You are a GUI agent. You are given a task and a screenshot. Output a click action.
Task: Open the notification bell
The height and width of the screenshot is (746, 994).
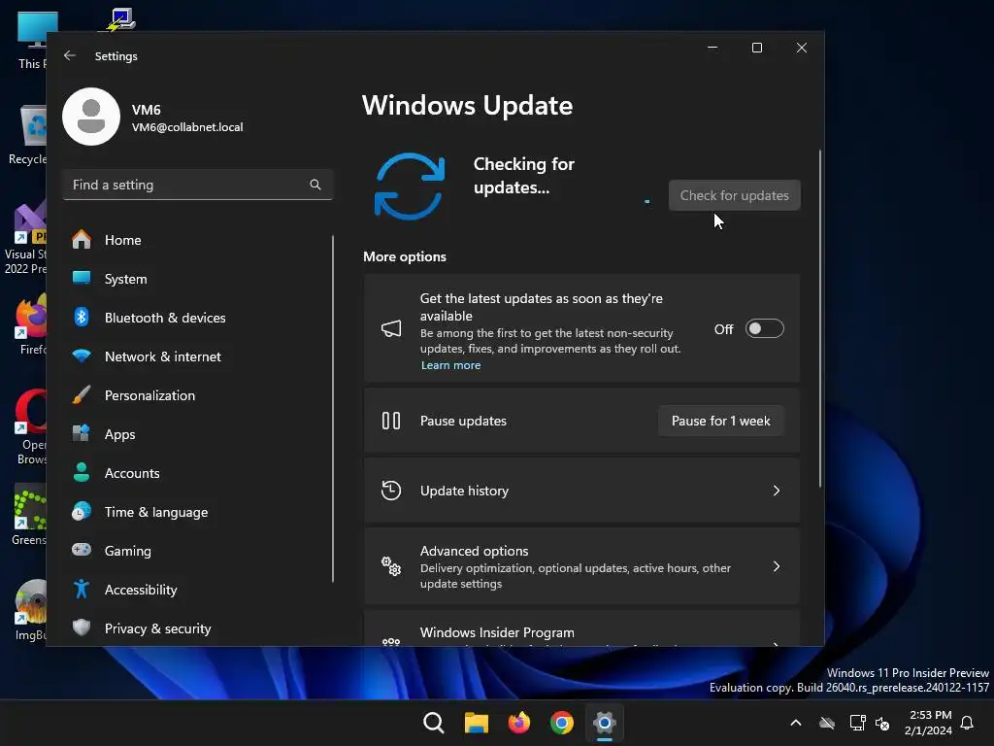point(968,723)
